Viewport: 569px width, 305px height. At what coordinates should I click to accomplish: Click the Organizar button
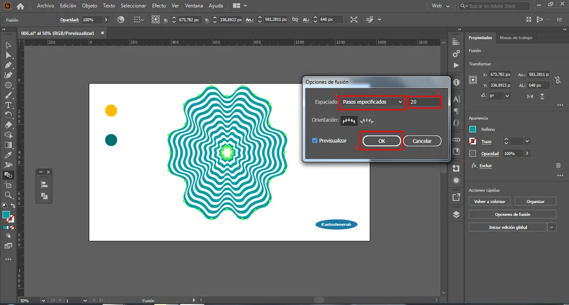[x=536, y=201]
